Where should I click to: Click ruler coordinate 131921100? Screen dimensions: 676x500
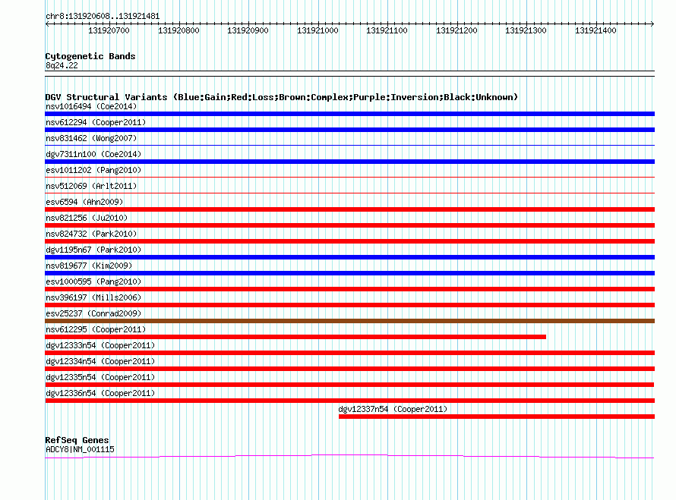[x=387, y=30]
